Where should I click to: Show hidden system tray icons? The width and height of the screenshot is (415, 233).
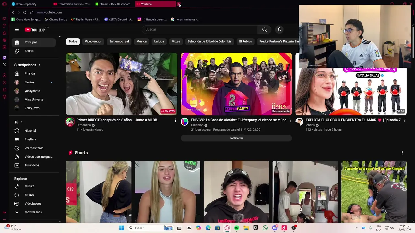click(356, 228)
